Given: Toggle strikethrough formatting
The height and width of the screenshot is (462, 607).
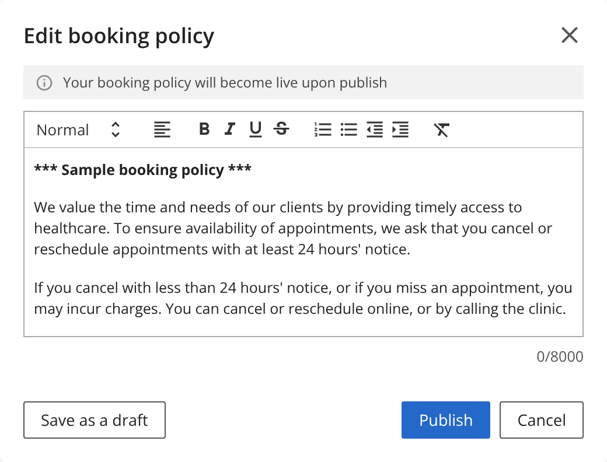Looking at the screenshot, I should (x=281, y=129).
